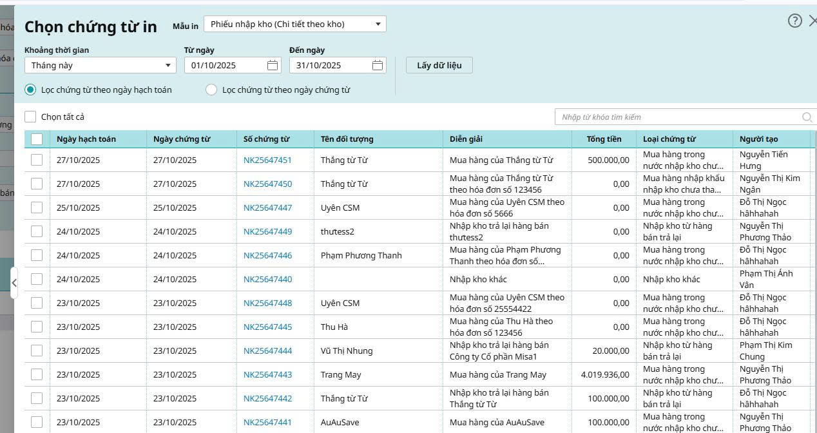Close the Chọn chứng từ in dialog
Screen dimensions: 817x433
pyautogui.click(x=812, y=21)
